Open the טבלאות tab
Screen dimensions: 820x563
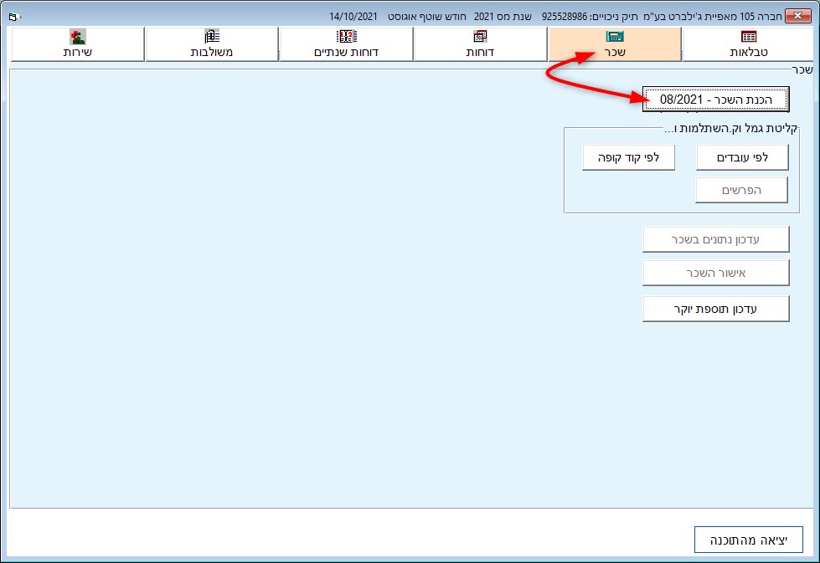[749, 44]
